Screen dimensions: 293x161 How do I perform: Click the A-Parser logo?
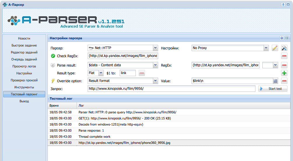pos(66,21)
